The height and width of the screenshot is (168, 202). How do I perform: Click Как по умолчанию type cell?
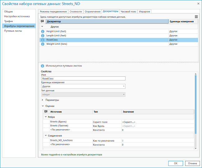(x=107, y=141)
